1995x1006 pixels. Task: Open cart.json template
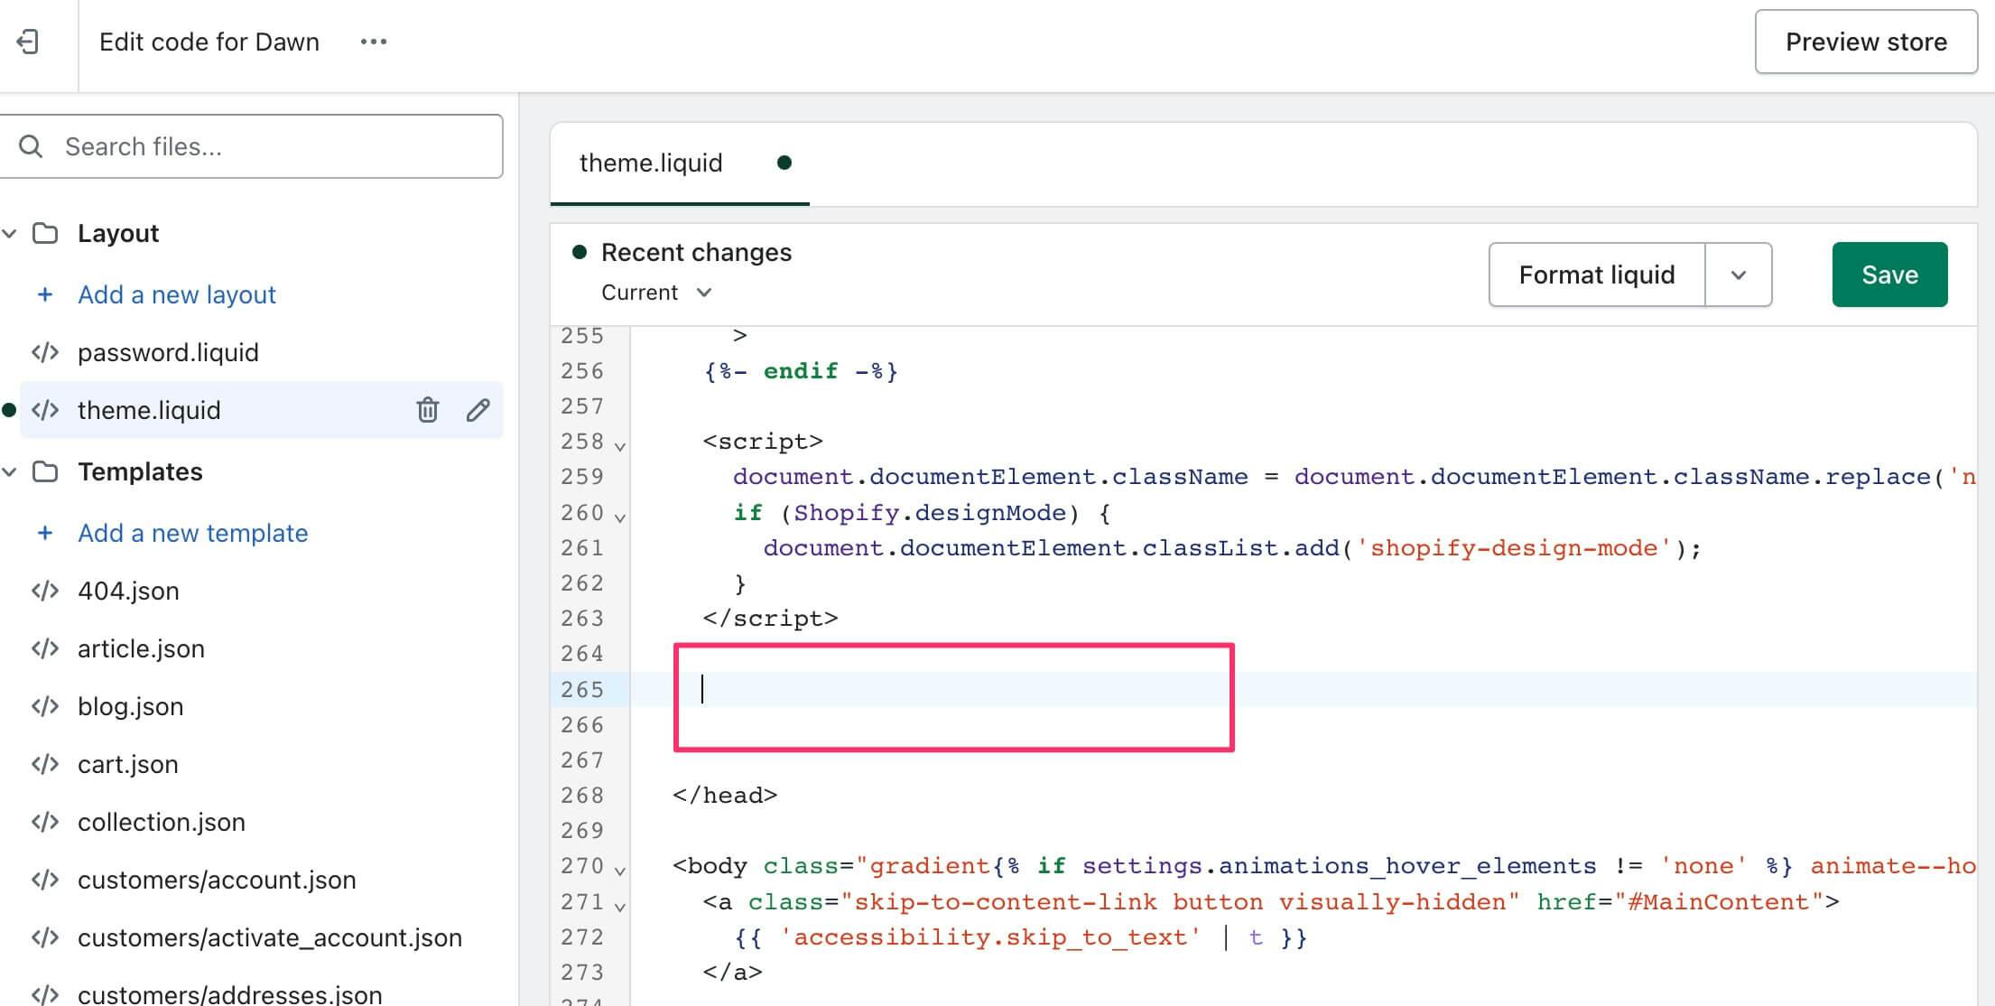(127, 764)
